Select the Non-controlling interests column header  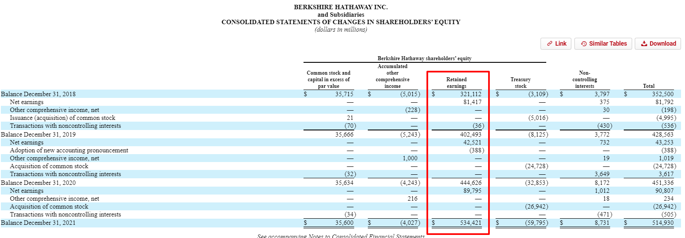click(585, 79)
